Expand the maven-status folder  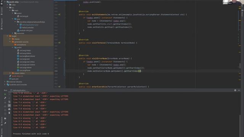pyautogui.click(x=10, y=73)
